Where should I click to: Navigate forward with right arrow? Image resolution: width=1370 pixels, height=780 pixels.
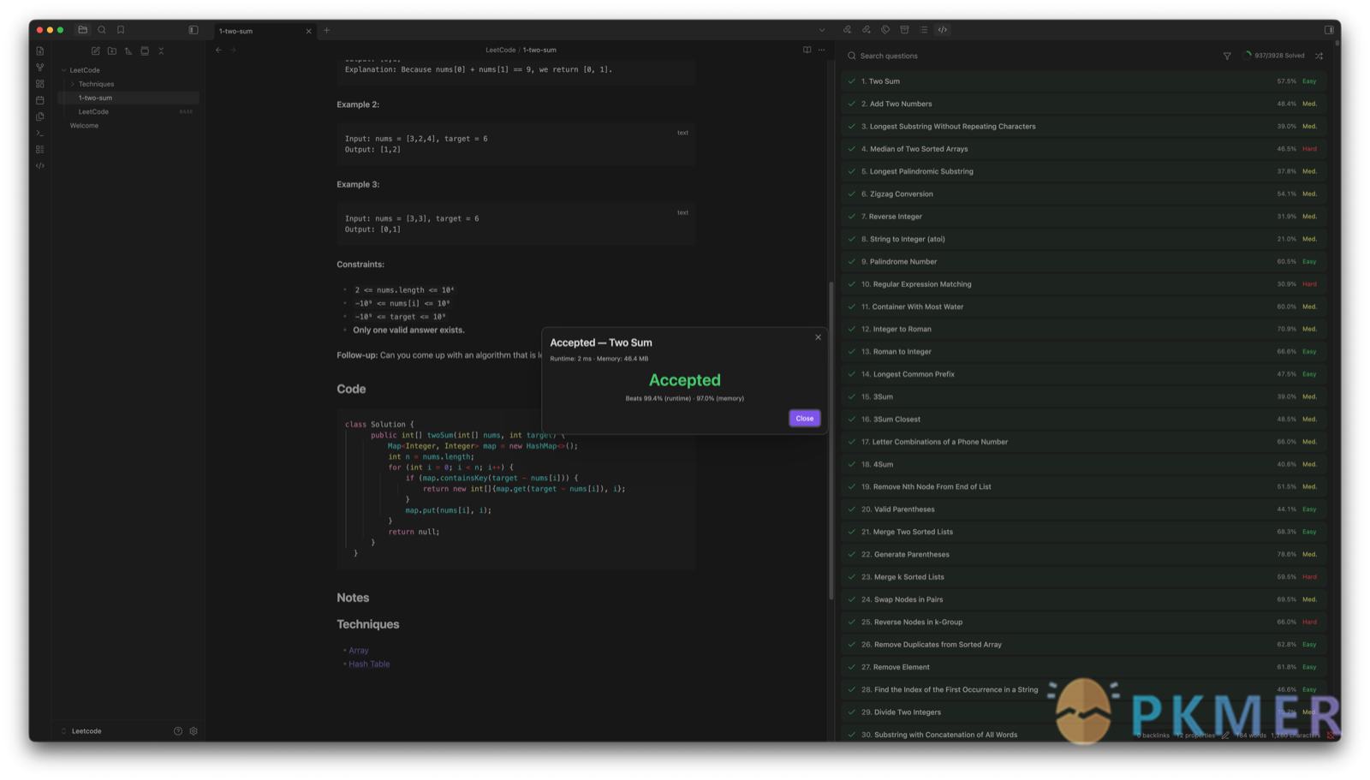point(233,51)
